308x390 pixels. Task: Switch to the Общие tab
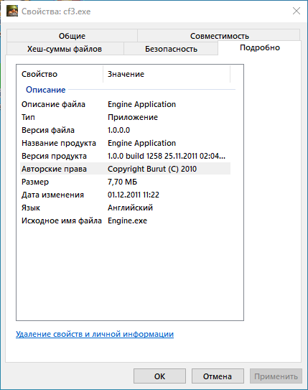tap(72, 36)
